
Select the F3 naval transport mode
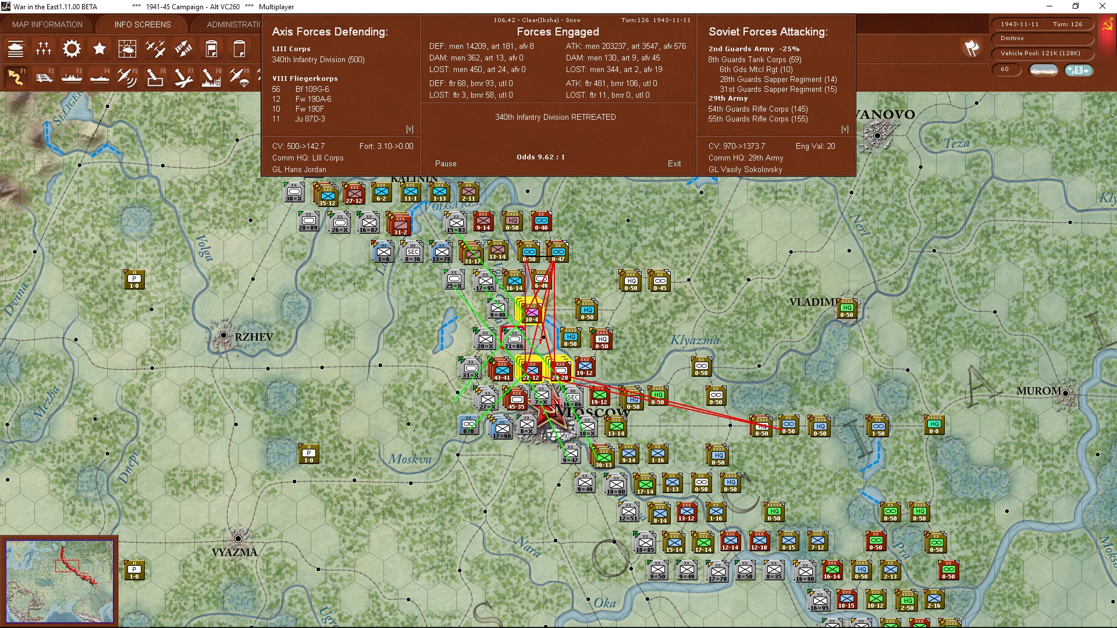72,77
